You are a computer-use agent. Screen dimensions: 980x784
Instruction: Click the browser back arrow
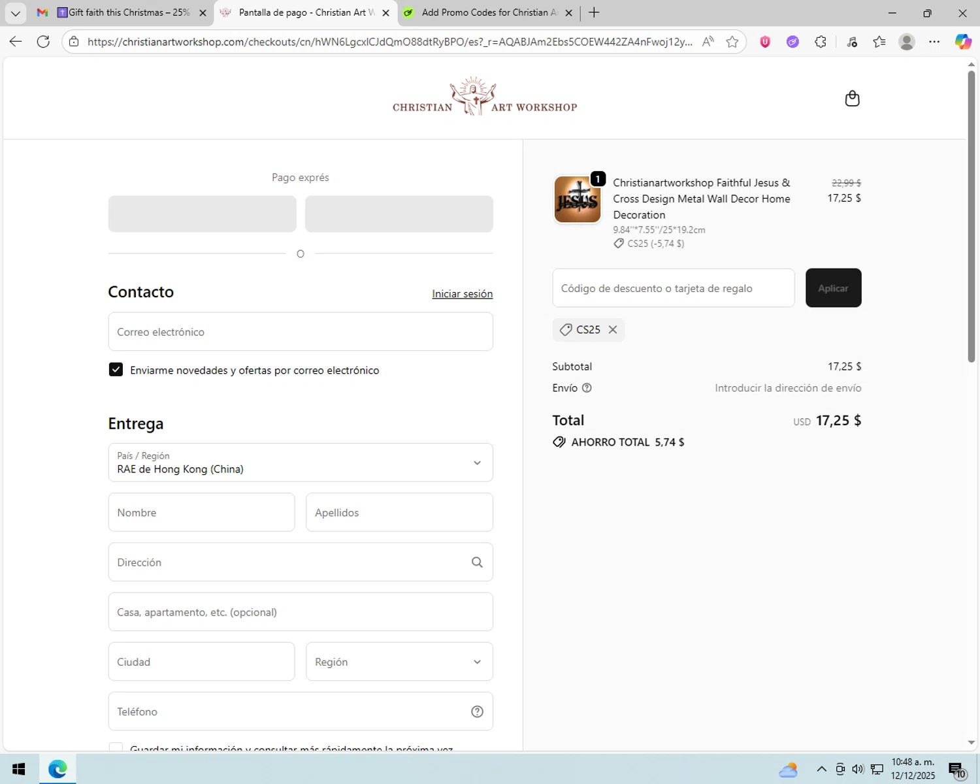[16, 42]
